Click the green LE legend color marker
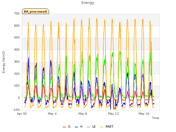Screen dimensions: 176x132 click(x=89, y=127)
